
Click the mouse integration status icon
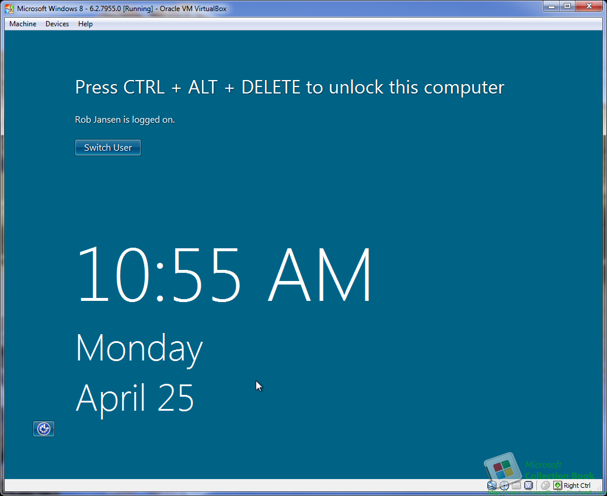tap(546, 485)
